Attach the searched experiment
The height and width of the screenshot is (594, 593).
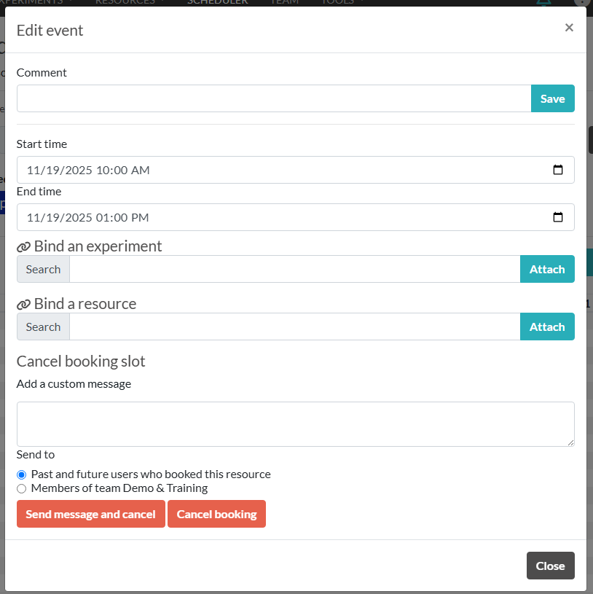(546, 269)
